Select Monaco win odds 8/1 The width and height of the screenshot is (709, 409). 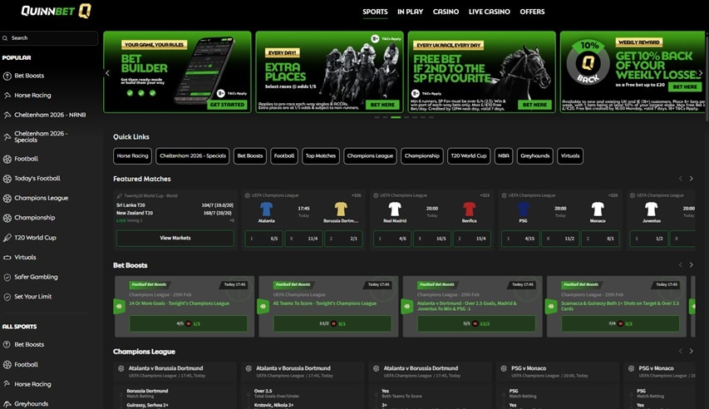coord(599,239)
